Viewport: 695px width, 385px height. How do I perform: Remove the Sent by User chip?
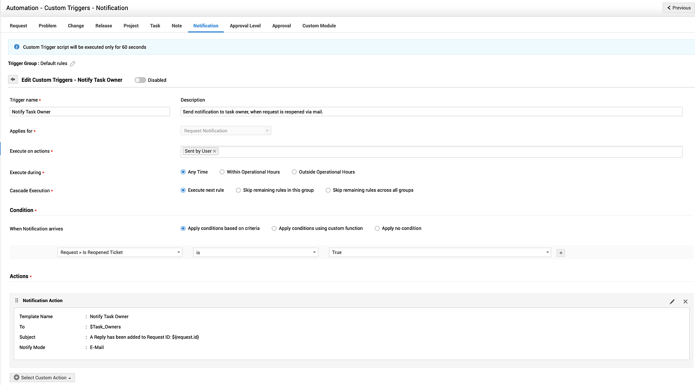[214, 151]
